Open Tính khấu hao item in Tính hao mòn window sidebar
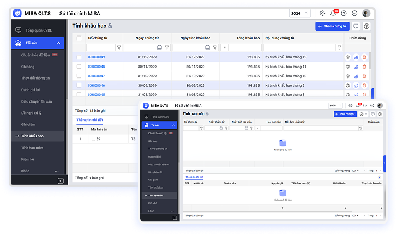 coord(156,188)
